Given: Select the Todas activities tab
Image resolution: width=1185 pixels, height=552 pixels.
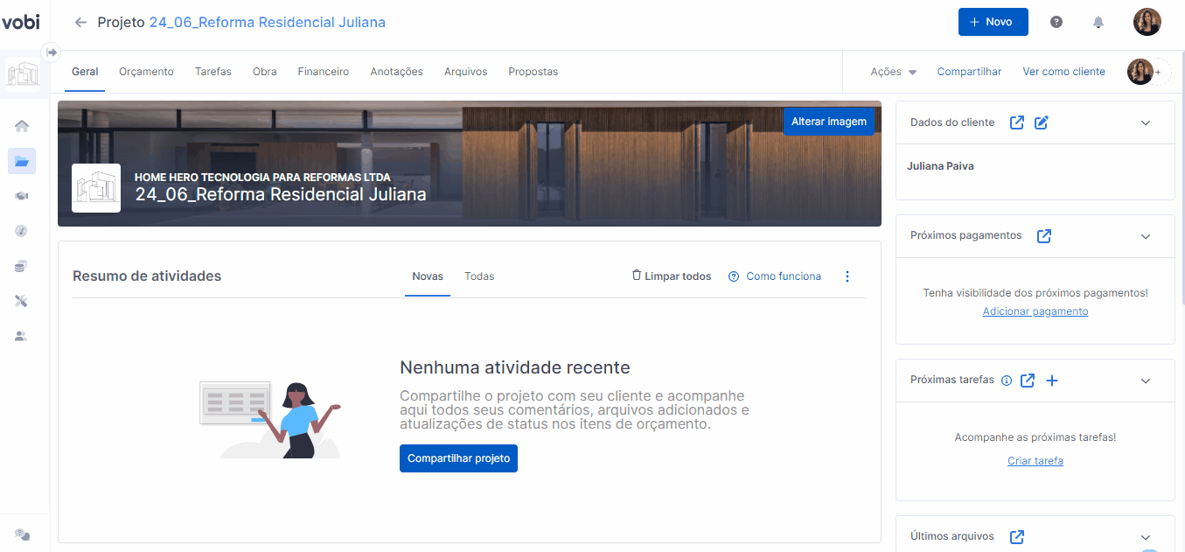Looking at the screenshot, I should coord(479,276).
